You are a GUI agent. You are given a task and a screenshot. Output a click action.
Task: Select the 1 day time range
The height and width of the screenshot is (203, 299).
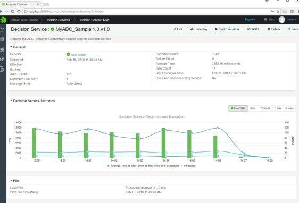[278, 108]
